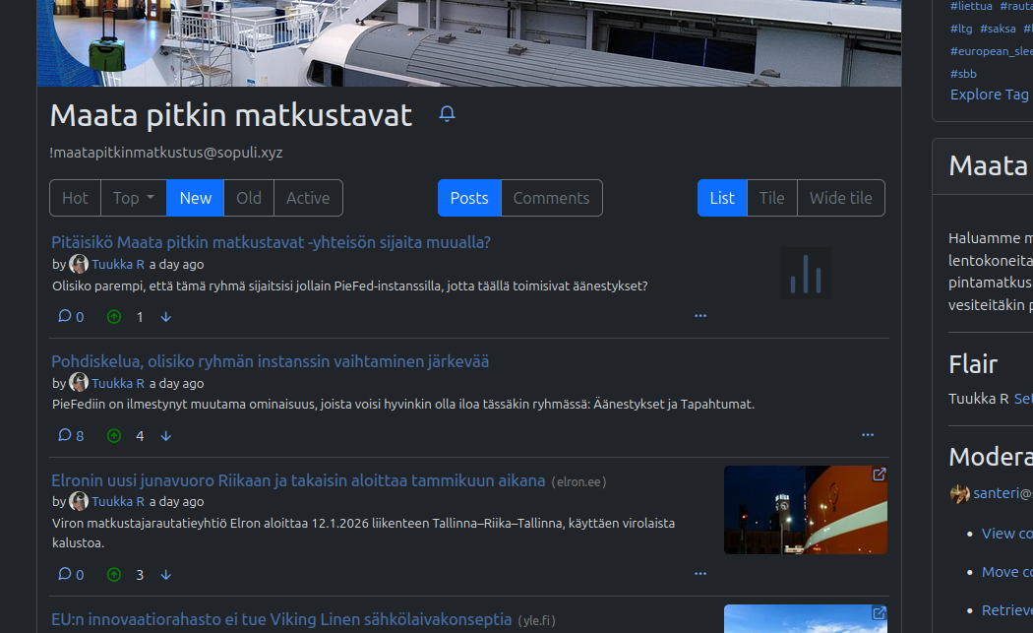Viewport: 1033px width, 633px height.
Task: Open the three-dot menu on the Elron post
Action: click(x=700, y=573)
